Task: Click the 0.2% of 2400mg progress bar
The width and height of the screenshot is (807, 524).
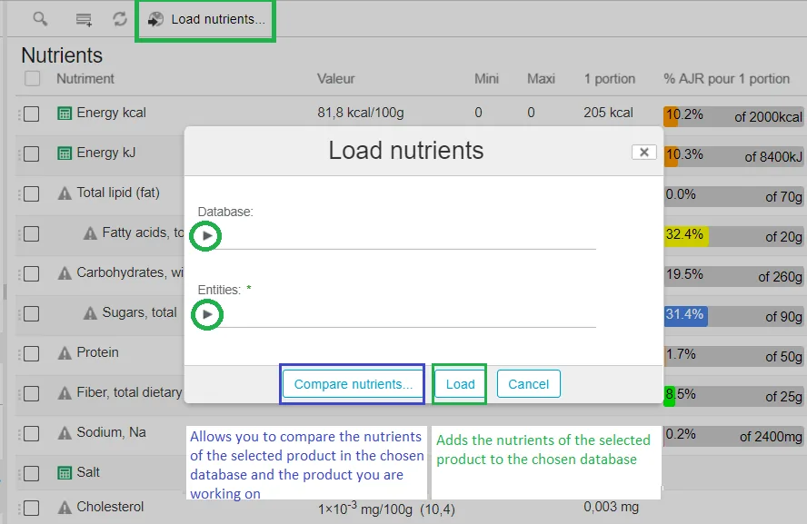Action: coord(733,436)
